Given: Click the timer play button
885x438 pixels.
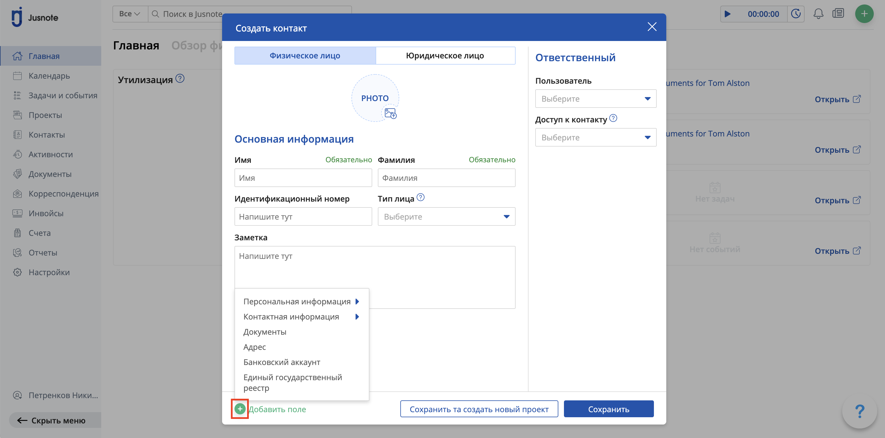Looking at the screenshot, I should 728,14.
